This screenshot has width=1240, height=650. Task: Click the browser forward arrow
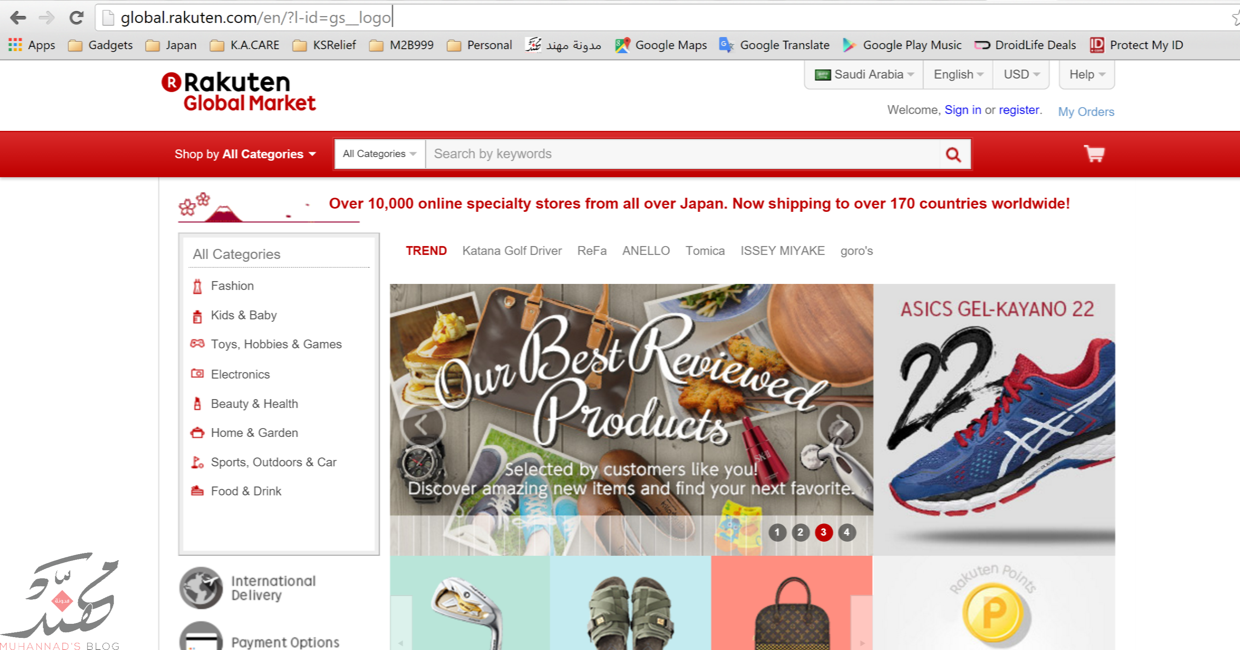(47, 18)
